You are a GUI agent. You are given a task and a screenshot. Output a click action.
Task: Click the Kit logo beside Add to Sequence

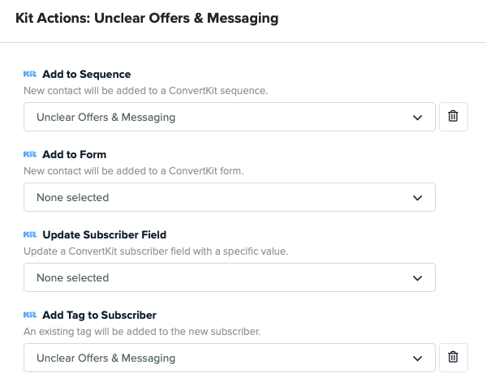point(30,74)
